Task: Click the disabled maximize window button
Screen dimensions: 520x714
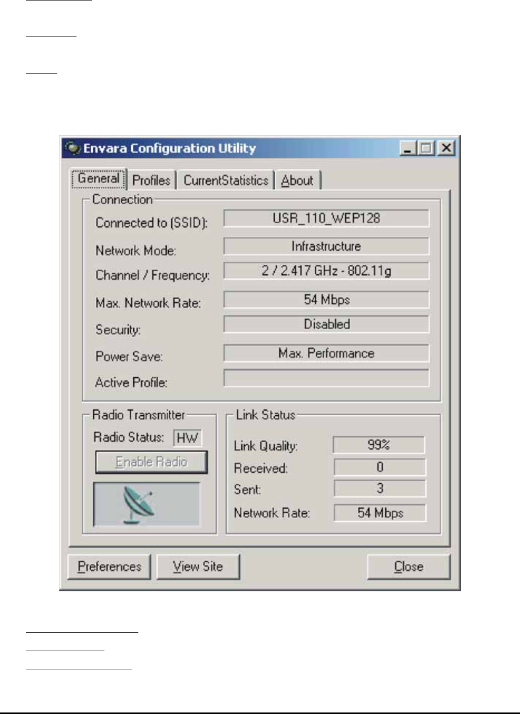Action: click(x=426, y=148)
